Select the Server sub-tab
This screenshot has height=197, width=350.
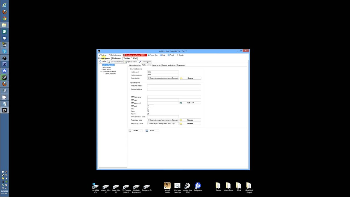pyautogui.click(x=103, y=62)
